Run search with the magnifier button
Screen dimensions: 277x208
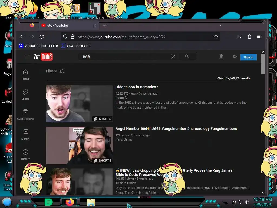pyautogui.click(x=187, y=56)
